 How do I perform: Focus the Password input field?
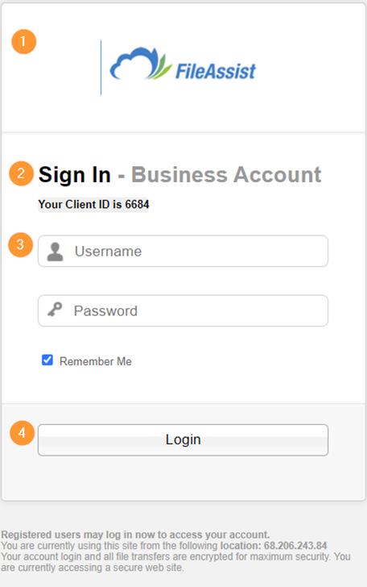point(183,310)
